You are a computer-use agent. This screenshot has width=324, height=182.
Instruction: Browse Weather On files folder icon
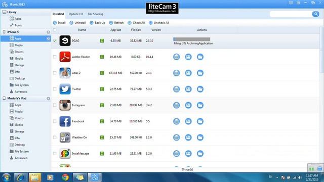(x=200, y=137)
